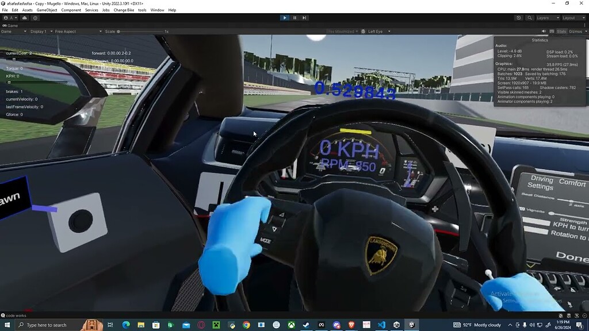Click the Unity account avatar icon
Image resolution: width=589 pixels, height=331 pixels.
6,18
